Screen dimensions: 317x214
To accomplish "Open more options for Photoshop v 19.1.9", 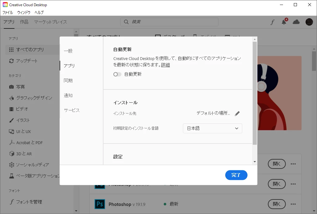I will point(293,204).
